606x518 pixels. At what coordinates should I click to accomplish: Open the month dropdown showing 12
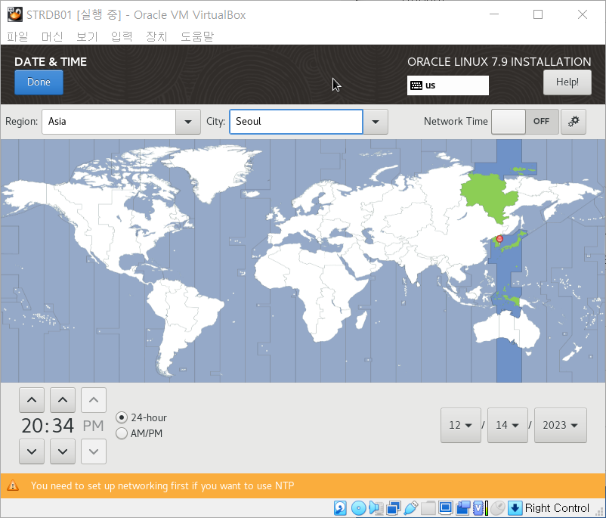[461, 425]
